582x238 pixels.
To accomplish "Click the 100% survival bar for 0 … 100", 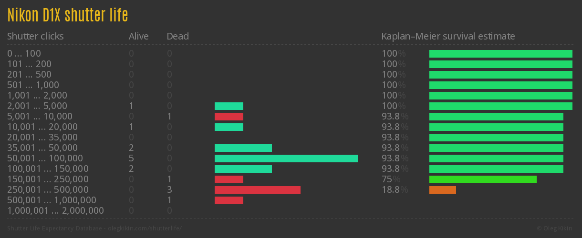I will point(500,54).
